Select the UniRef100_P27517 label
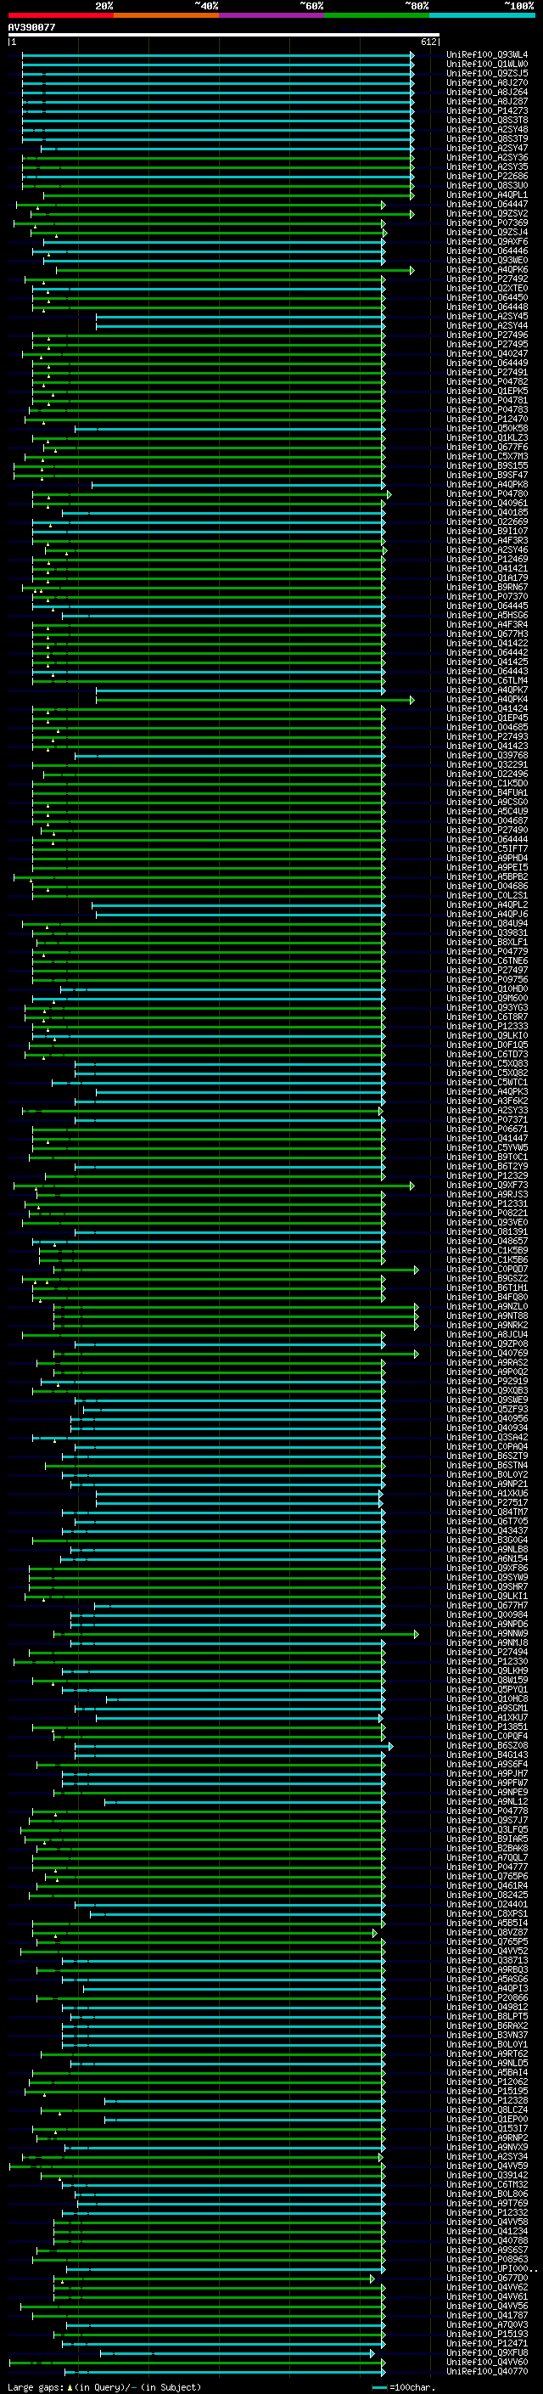 486,1503
